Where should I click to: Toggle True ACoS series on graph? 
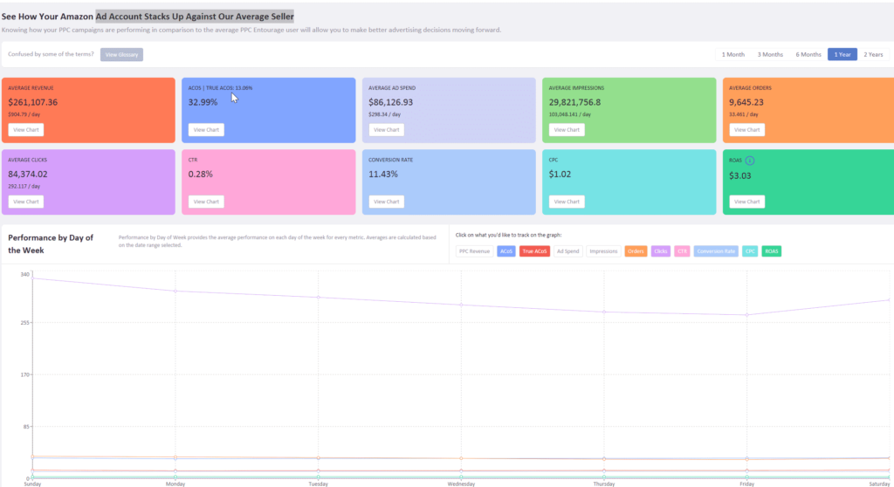[x=535, y=251]
